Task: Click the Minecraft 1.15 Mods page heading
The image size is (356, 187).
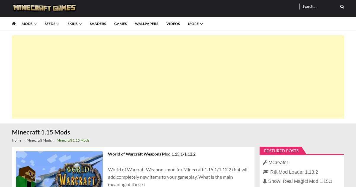Action: tap(41, 132)
